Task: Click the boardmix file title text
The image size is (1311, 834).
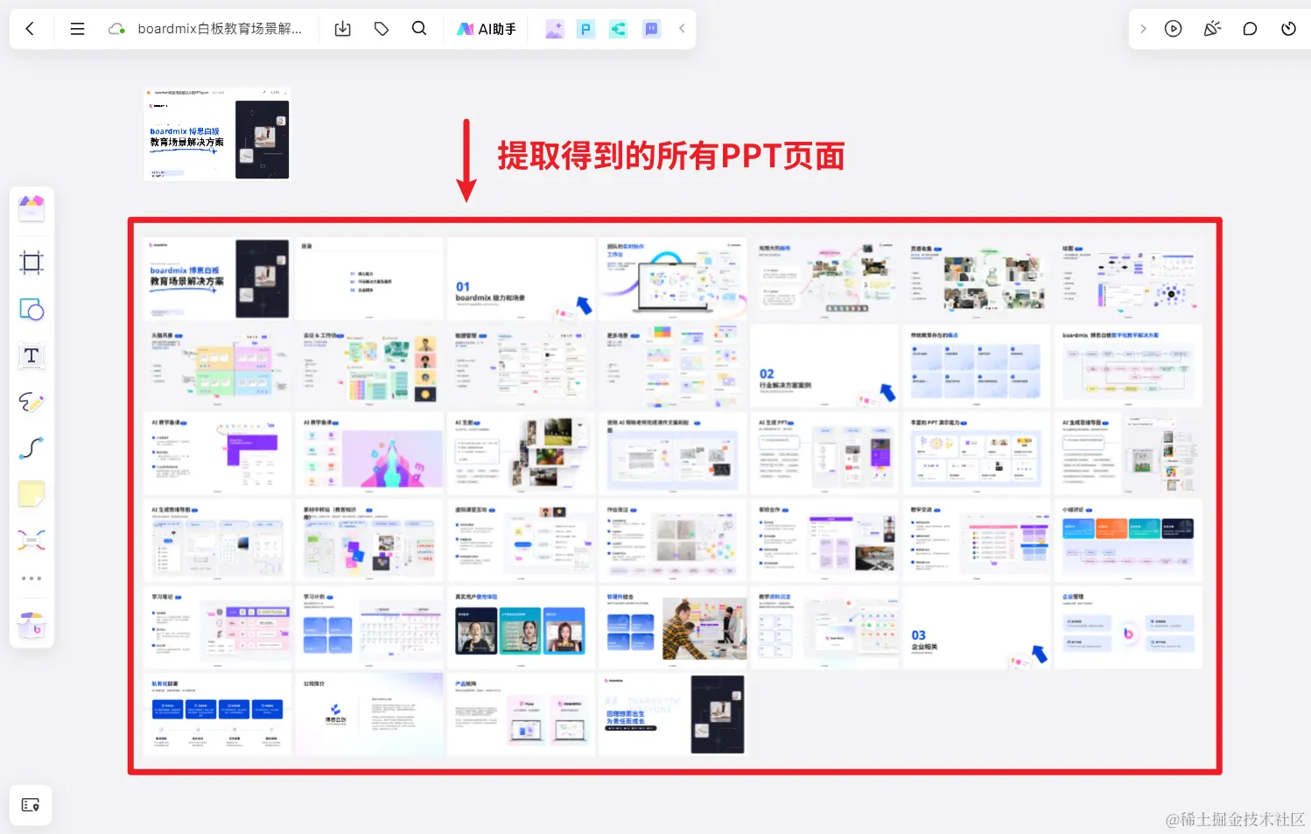Action: [x=220, y=29]
